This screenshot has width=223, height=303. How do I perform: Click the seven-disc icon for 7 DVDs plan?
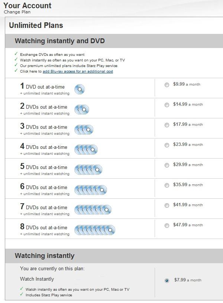coord(93,210)
